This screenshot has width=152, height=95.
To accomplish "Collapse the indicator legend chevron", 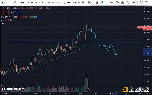I will [3, 23].
